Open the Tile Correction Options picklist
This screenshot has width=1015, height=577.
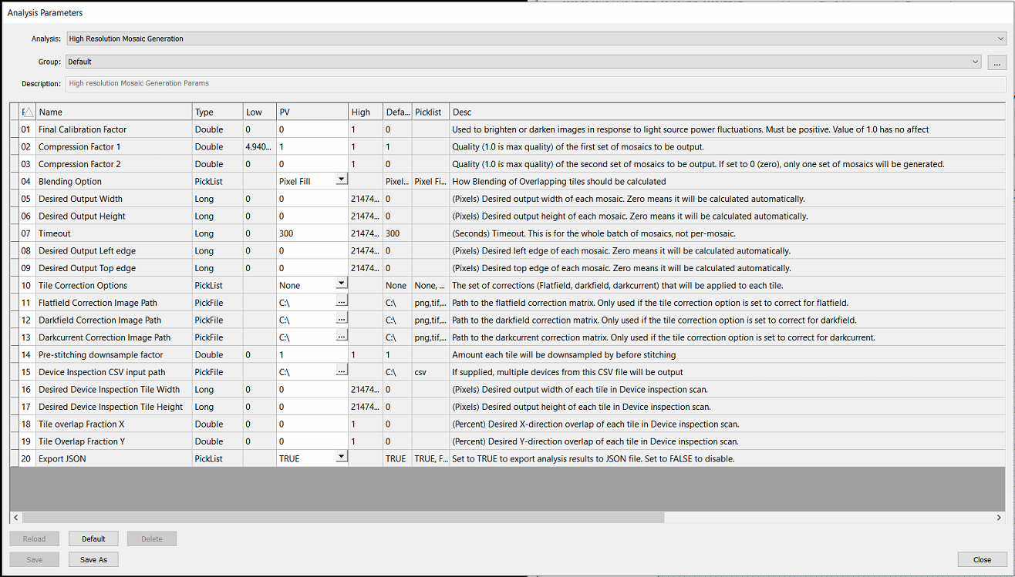click(x=341, y=285)
